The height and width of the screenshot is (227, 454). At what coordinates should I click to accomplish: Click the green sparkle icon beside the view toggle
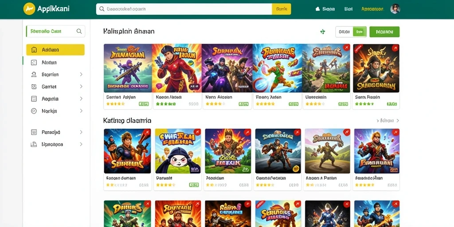[323, 31]
